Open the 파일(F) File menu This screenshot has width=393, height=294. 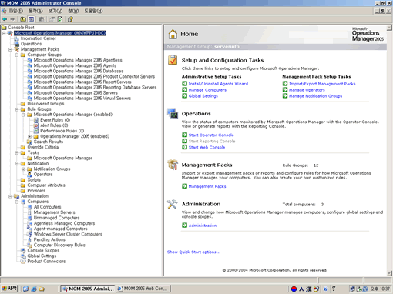click(16, 11)
